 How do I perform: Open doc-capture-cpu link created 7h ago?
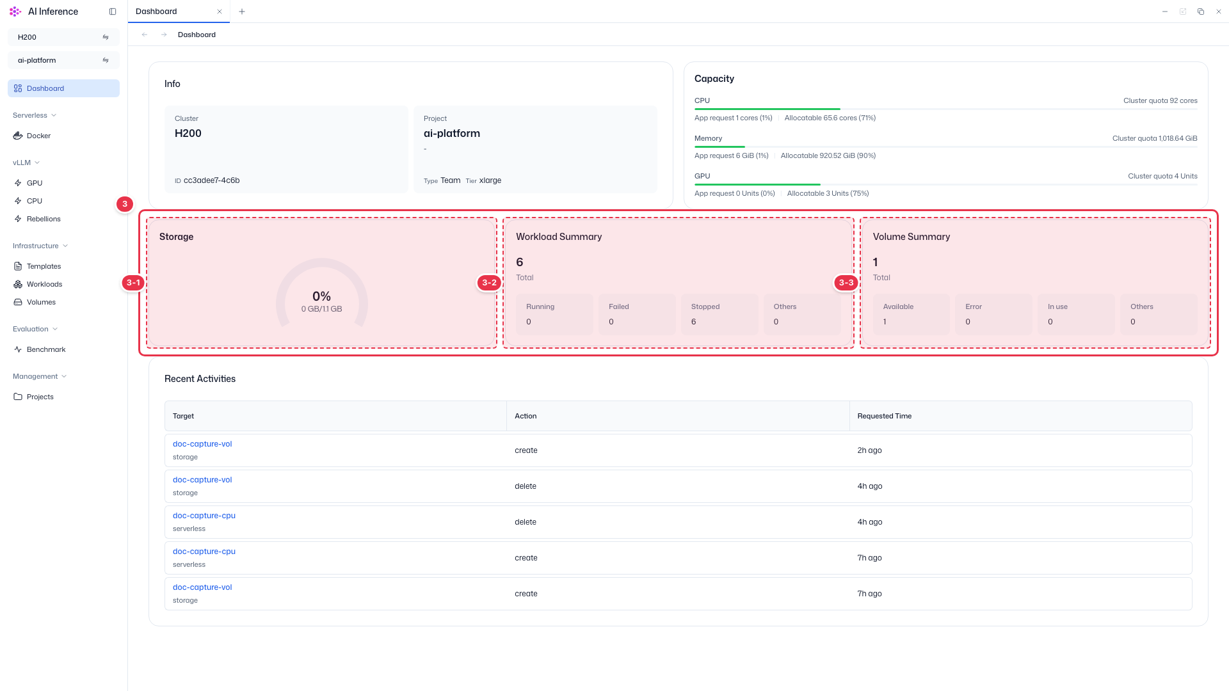point(204,552)
